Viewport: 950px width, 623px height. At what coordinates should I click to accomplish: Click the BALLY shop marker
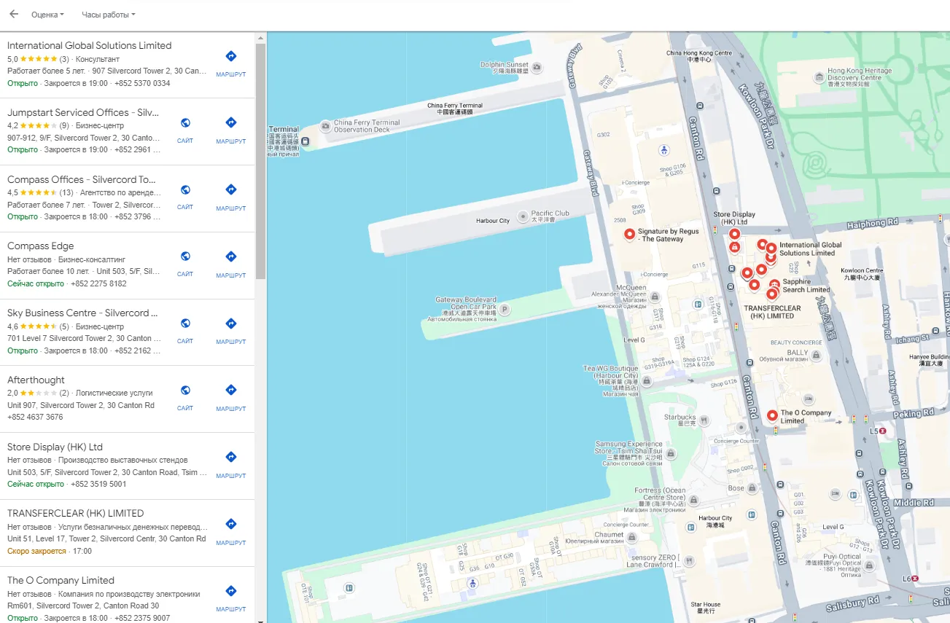[x=816, y=355]
